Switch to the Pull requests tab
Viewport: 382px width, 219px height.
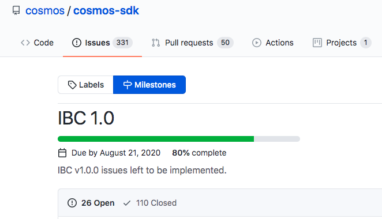pyautogui.click(x=192, y=43)
